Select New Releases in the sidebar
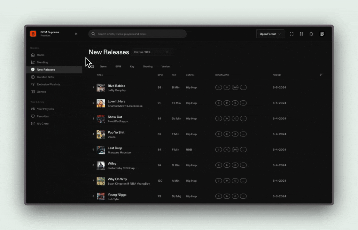Viewport: 358px width, 230px height. pos(54,70)
